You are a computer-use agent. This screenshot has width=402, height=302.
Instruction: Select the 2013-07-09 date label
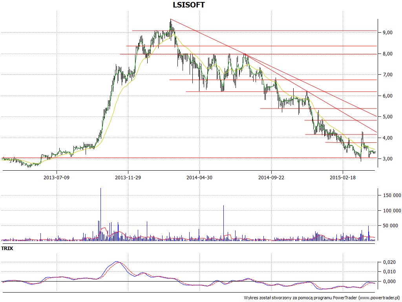pos(57,177)
